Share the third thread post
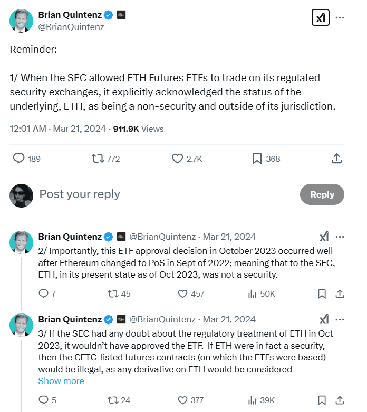The width and height of the screenshot is (367, 412). 340,400
